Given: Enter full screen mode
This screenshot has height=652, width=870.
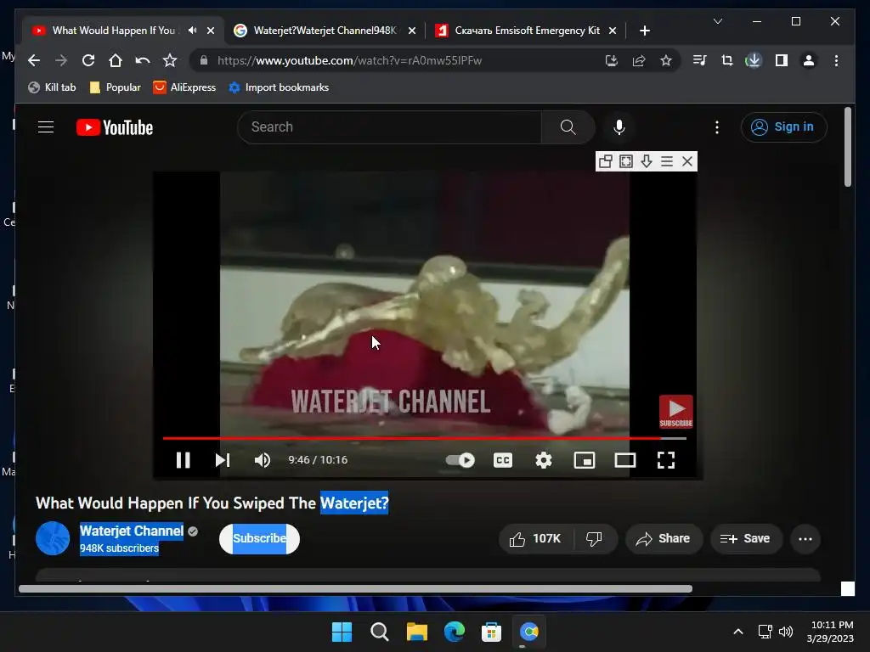Looking at the screenshot, I should point(666,460).
